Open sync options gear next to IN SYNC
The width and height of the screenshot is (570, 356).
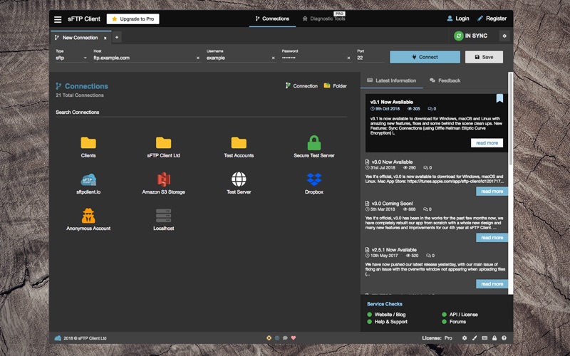click(504, 36)
